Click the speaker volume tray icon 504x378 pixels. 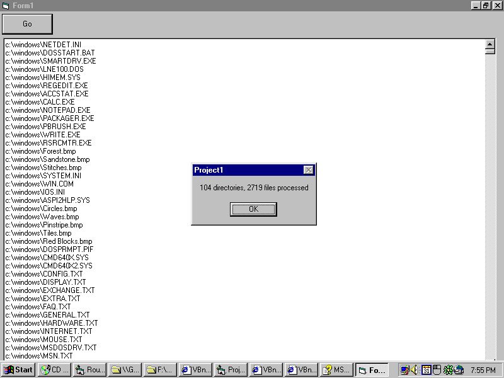coord(415,370)
